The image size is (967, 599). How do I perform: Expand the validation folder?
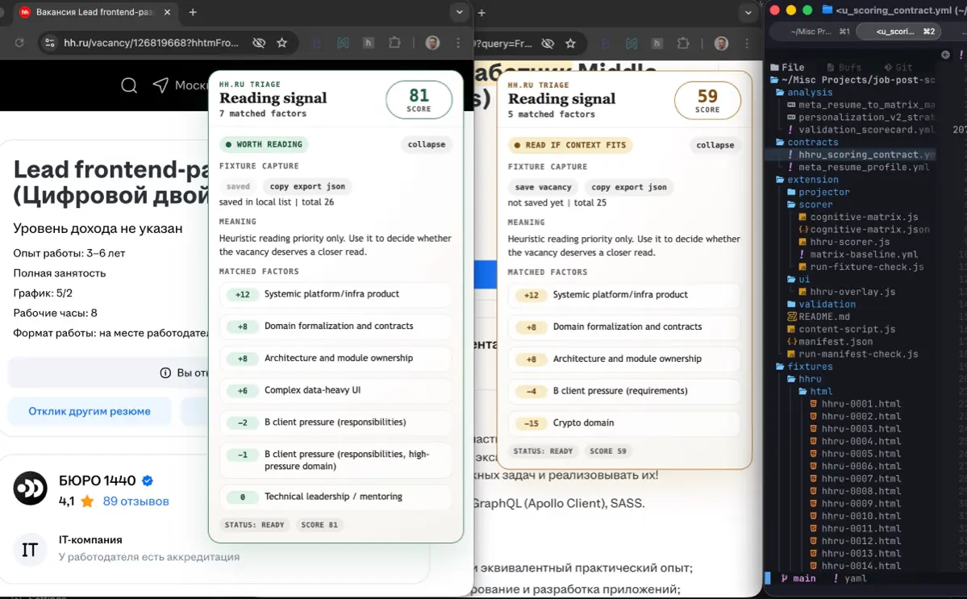click(822, 305)
